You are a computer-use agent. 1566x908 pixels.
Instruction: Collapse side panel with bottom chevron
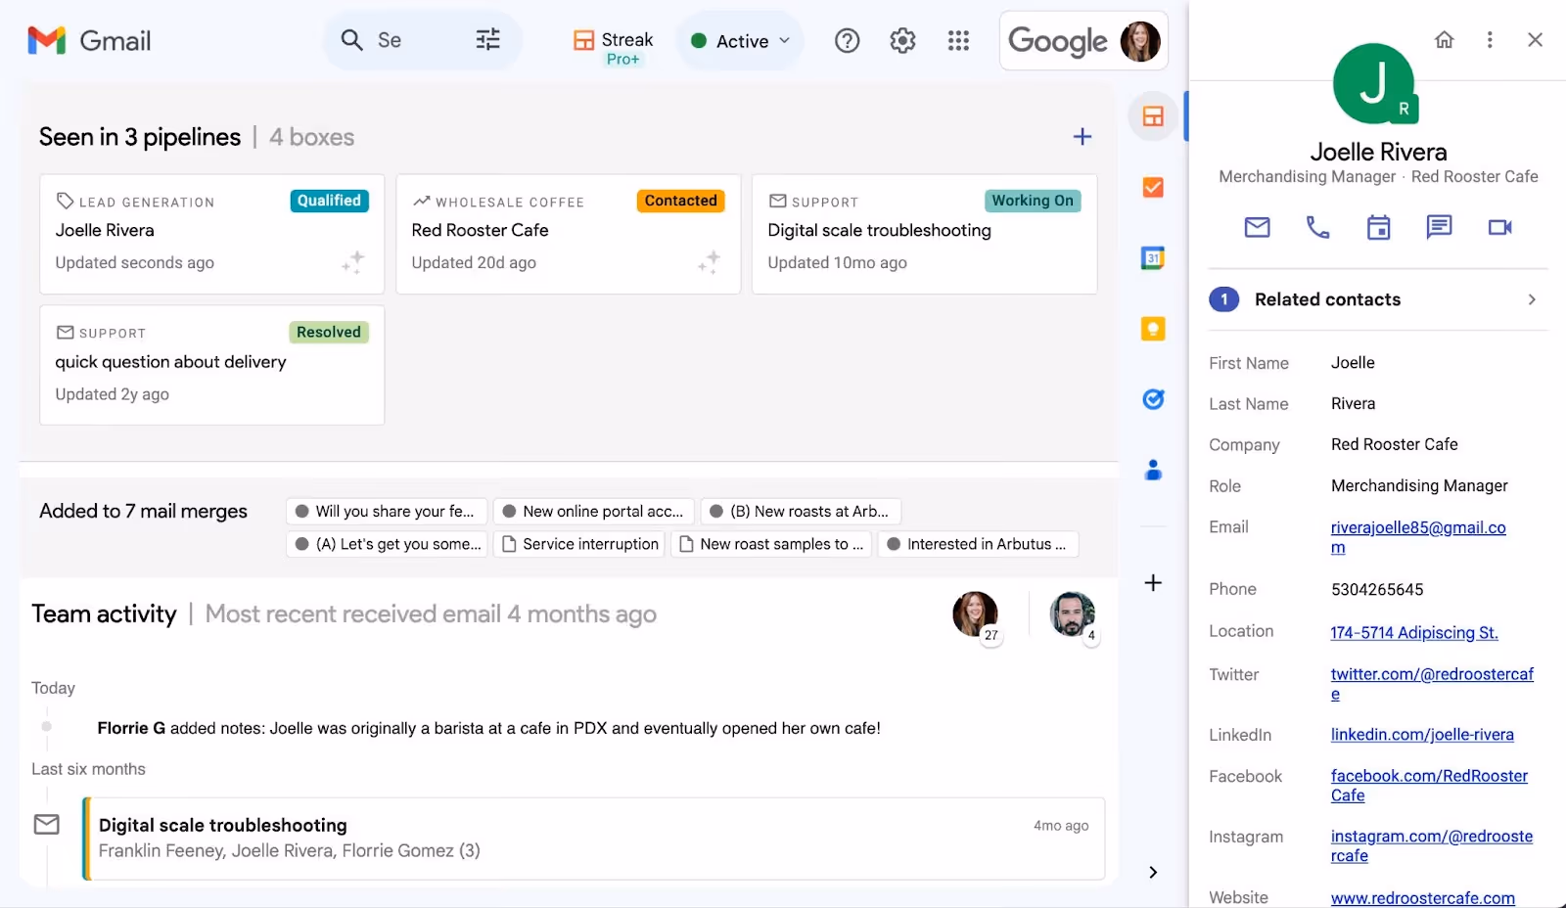[x=1153, y=872]
